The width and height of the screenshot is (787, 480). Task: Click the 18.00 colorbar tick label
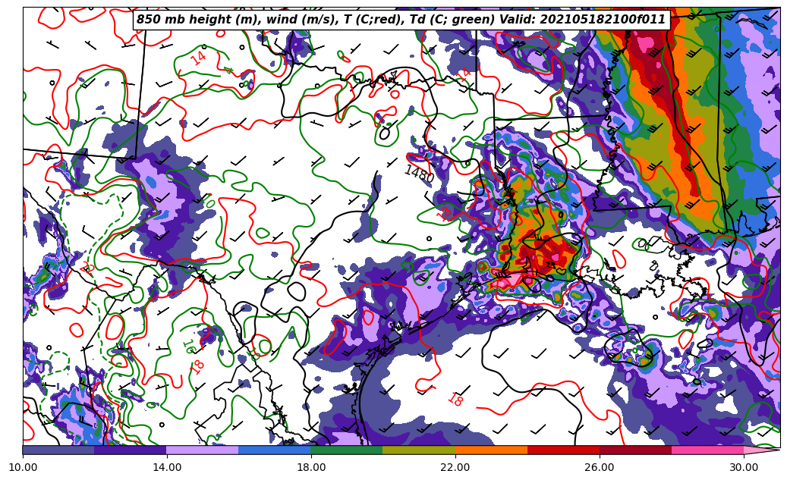[x=311, y=467]
